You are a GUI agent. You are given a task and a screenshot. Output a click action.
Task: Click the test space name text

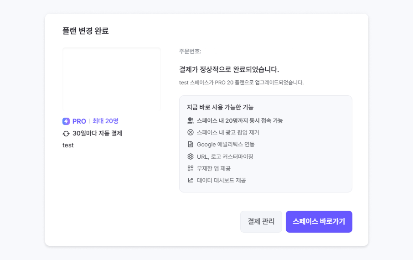[x=68, y=145]
